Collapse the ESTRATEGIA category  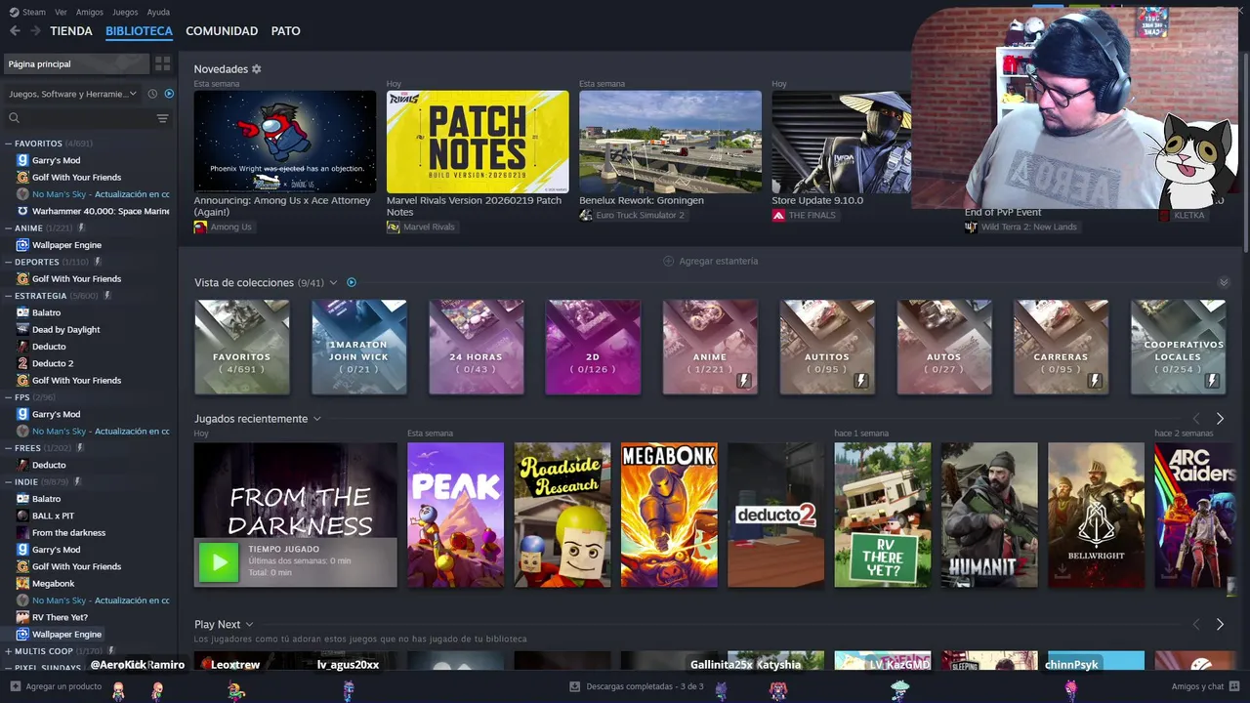click(x=9, y=296)
